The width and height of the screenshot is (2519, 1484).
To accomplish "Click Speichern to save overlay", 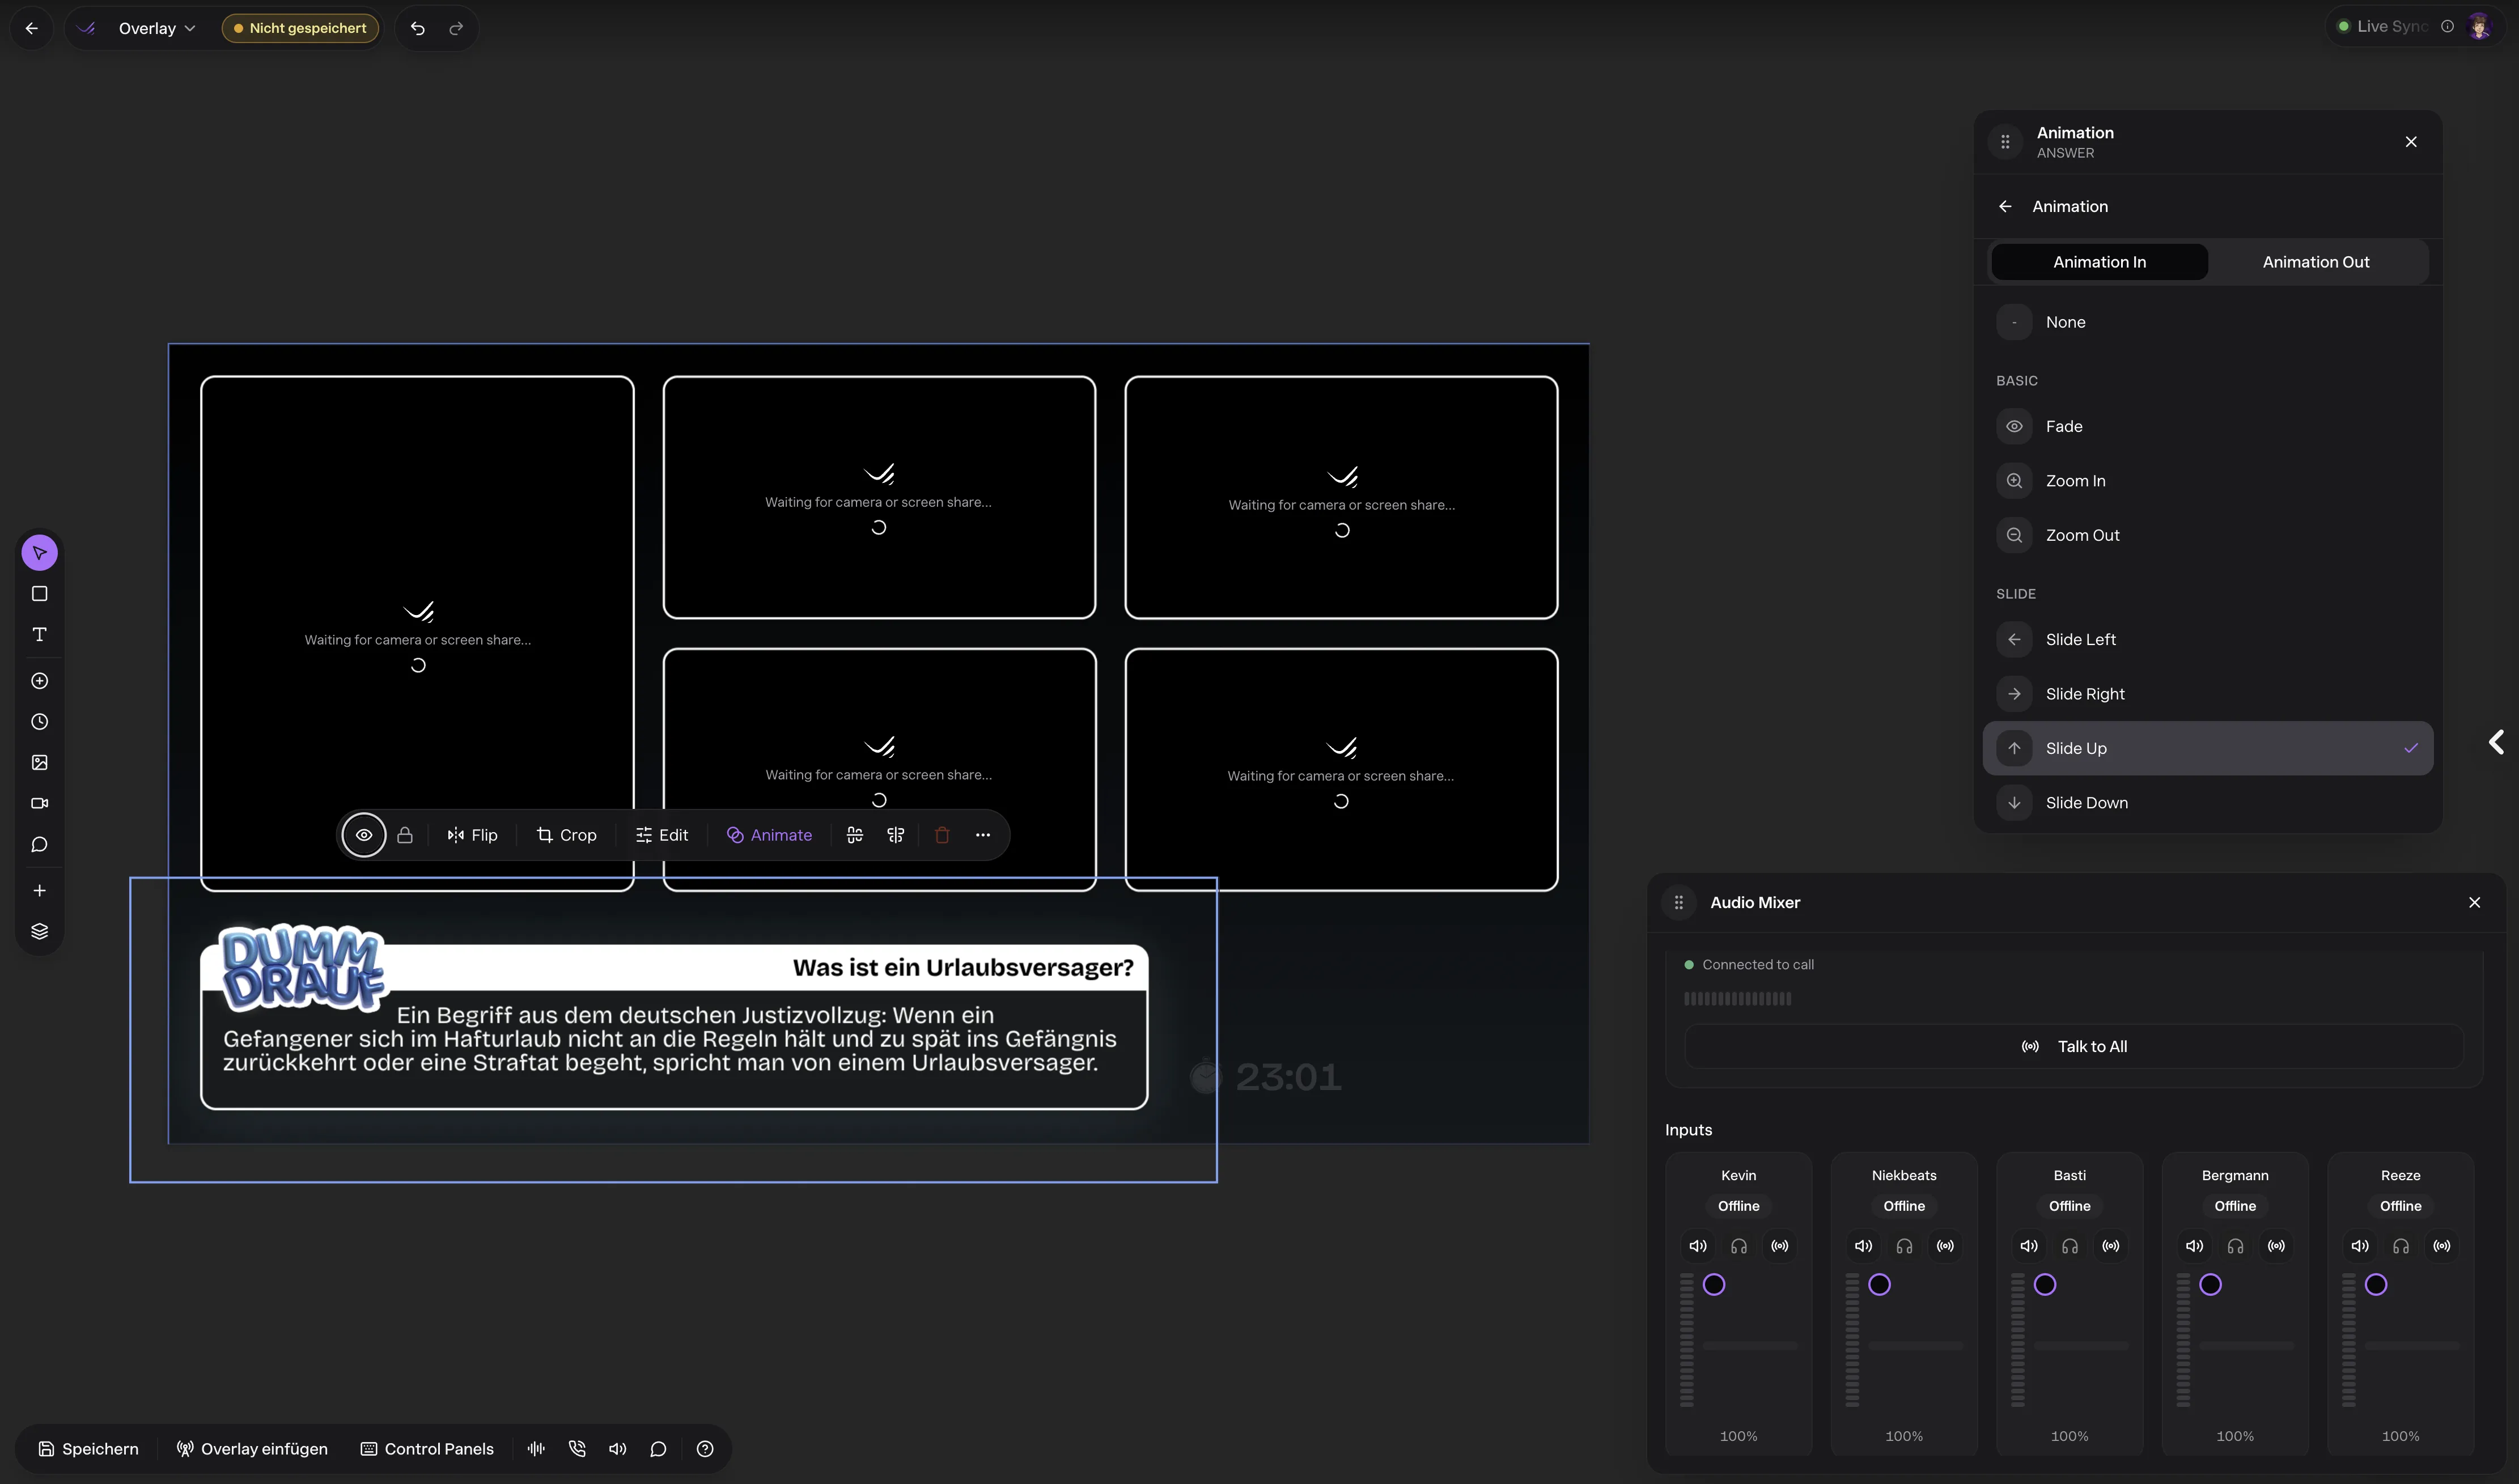I will (x=89, y=1449).
